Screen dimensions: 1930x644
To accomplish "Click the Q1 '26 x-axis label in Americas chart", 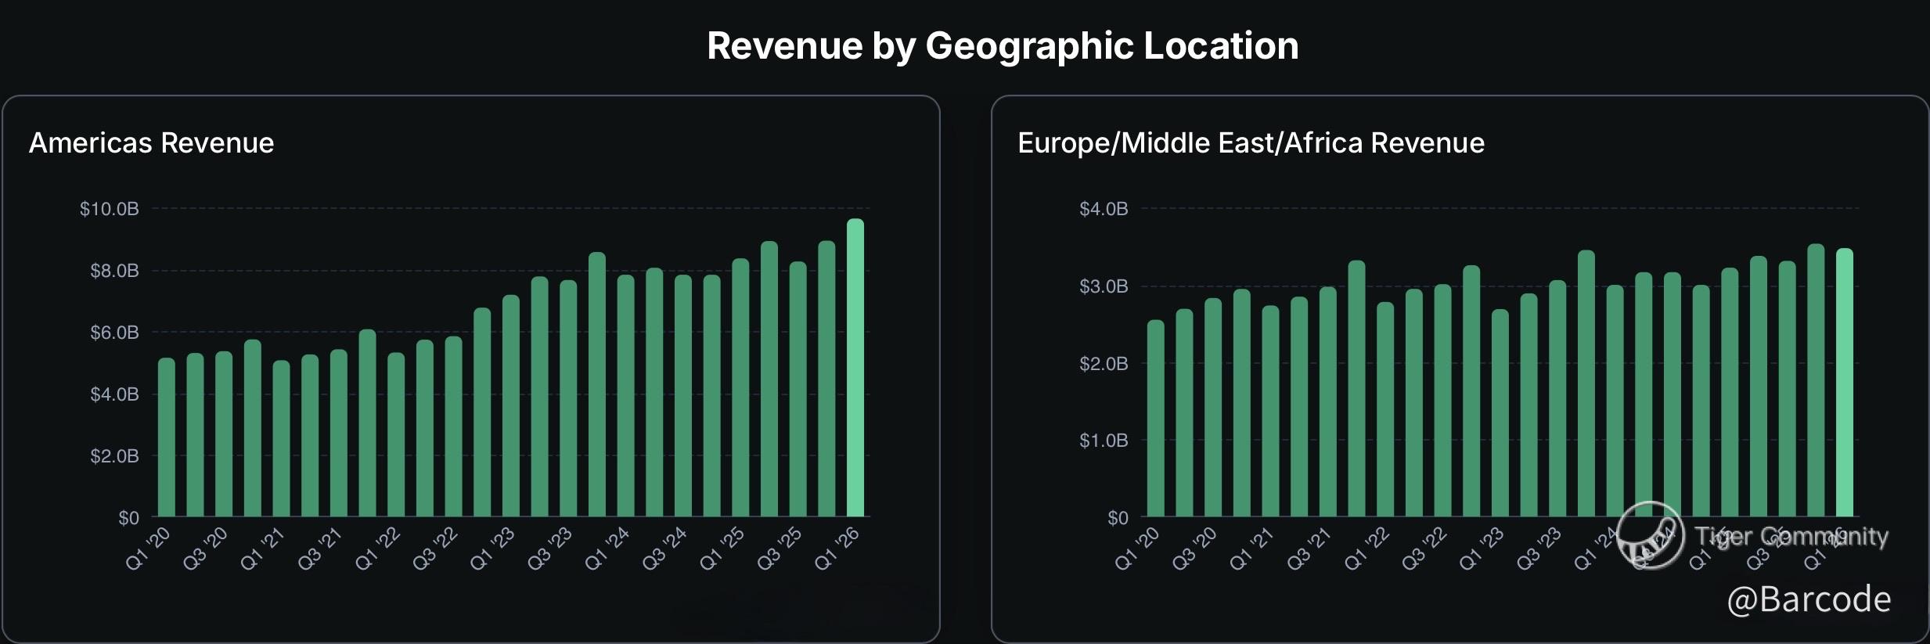I will tap(837, 548).
